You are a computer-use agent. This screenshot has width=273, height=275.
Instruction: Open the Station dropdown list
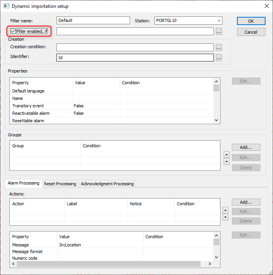pos(218,20)
